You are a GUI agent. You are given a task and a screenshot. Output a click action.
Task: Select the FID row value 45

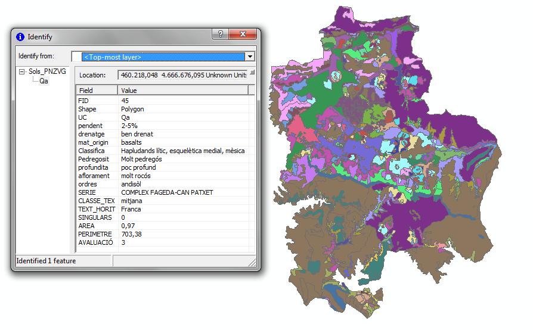click(x=125, y=101)
